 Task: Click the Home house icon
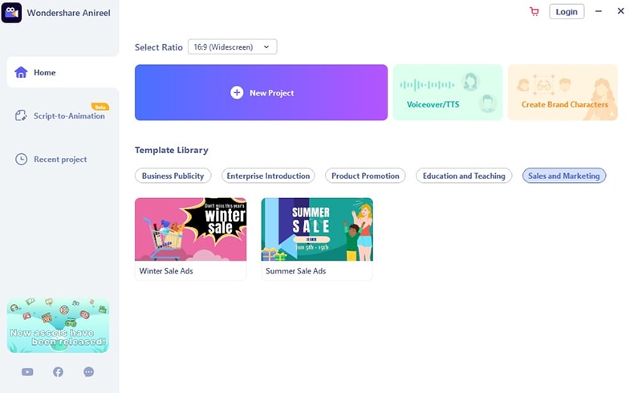21,72
